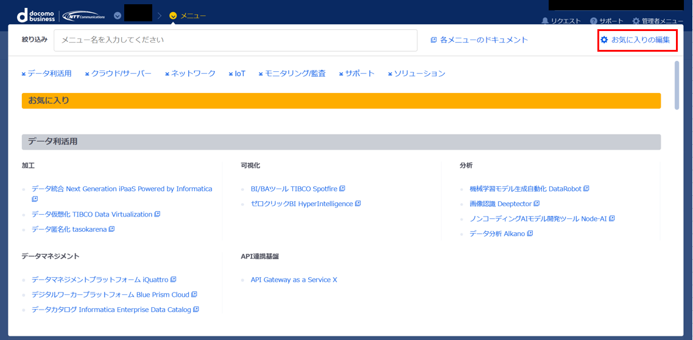The image size is (693, 340).
Task: Open API Gateway as a Service X
Action: [x=294, y=280]
